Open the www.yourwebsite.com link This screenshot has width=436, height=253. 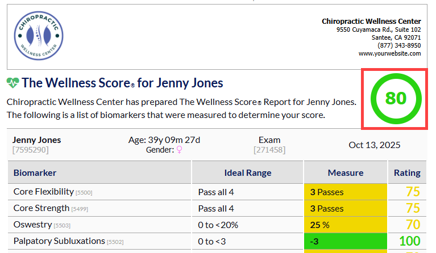click(x=389, y=53)
